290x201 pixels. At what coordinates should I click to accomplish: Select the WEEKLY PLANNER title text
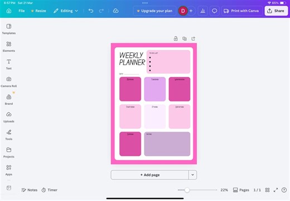pos(132,58)
